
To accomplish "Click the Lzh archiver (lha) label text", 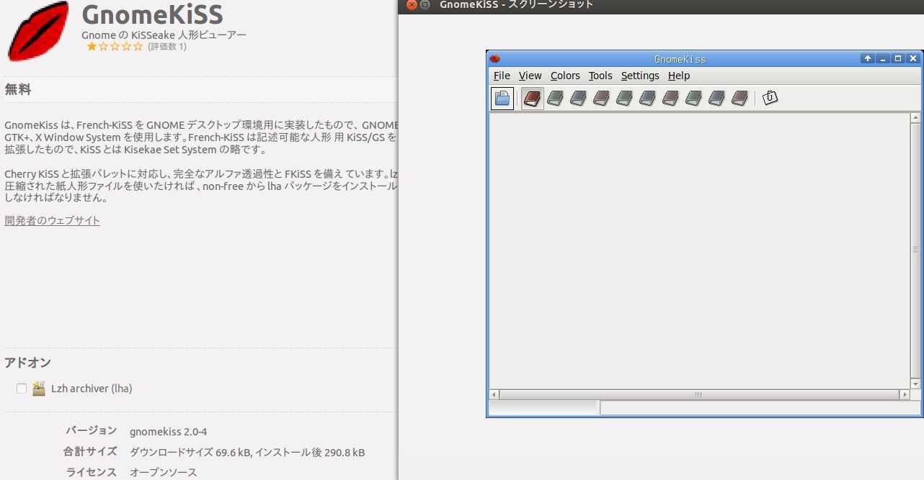I will 92,389.
